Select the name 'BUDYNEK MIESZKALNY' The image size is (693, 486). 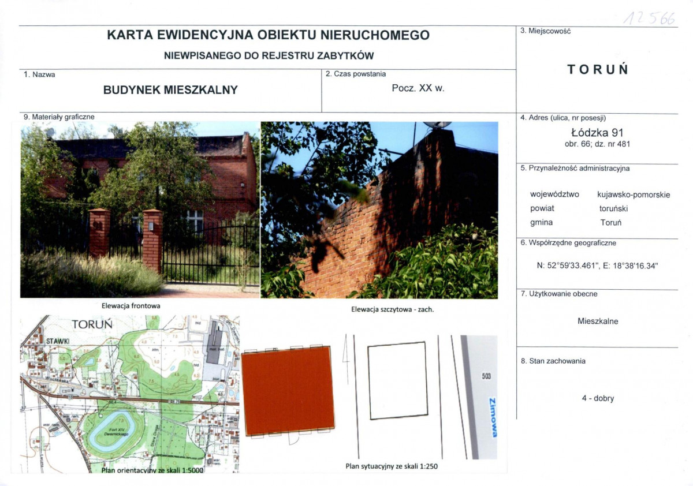170,90
